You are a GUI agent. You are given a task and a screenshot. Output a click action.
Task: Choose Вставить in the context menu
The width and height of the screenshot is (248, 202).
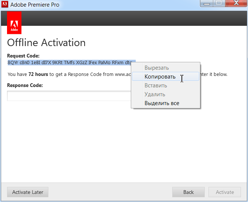click(166, 85)
